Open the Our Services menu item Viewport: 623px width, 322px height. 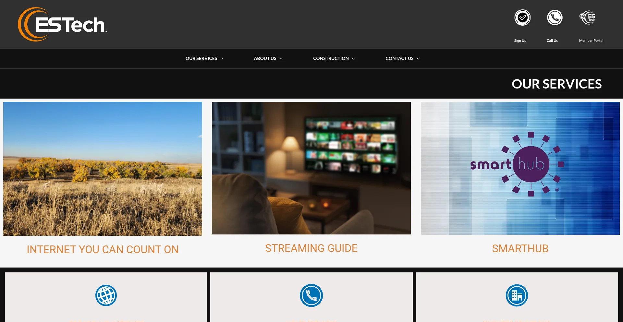point(201,58)
